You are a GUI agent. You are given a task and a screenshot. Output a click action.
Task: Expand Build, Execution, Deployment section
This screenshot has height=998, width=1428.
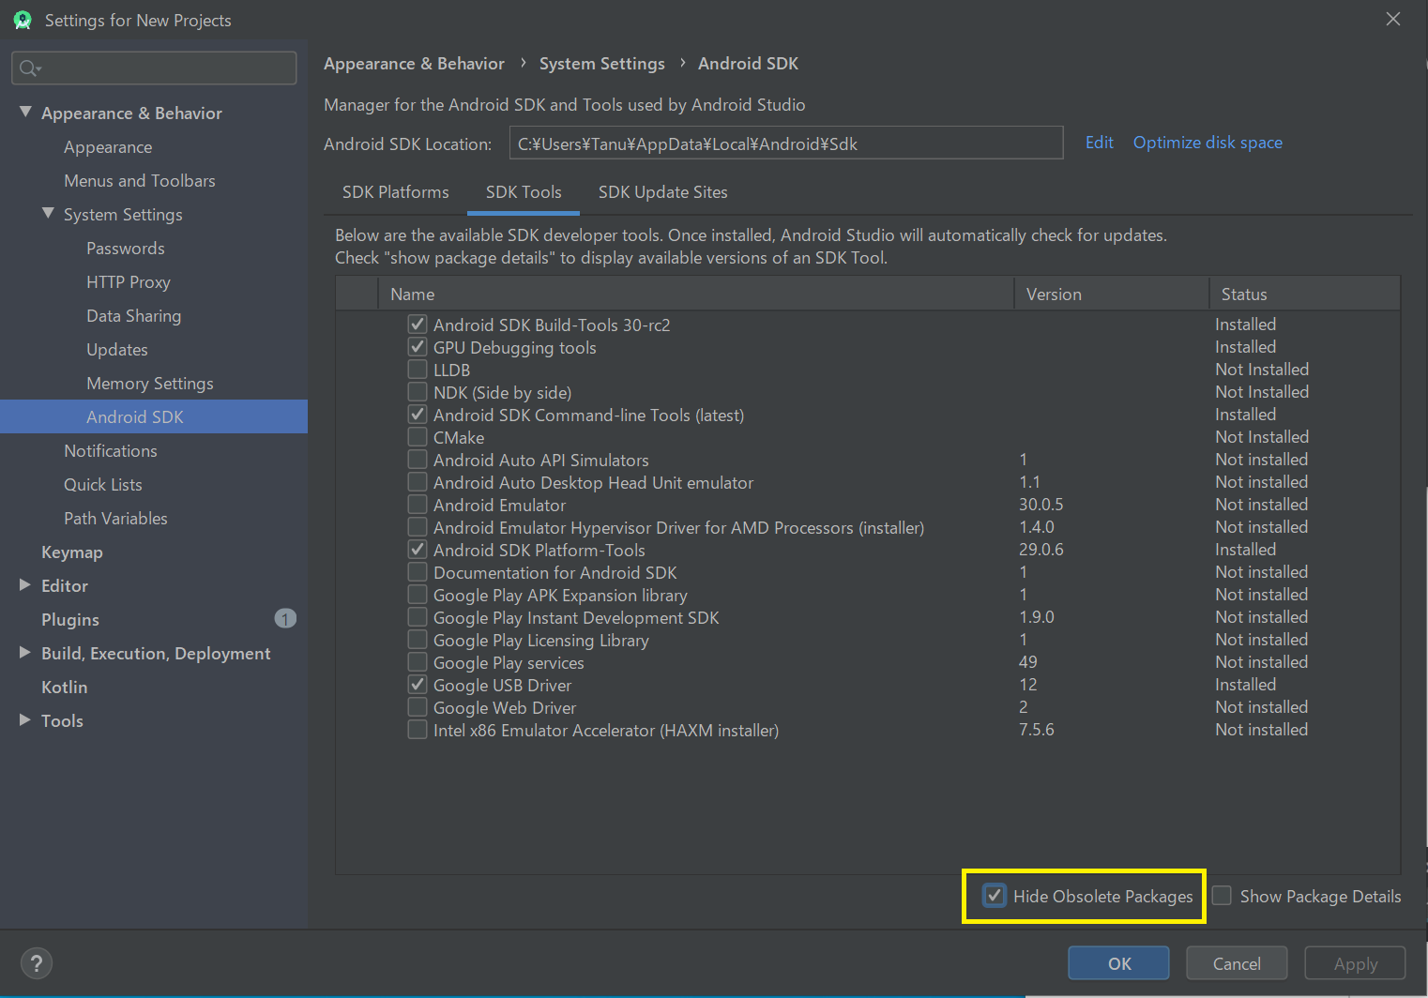pos(25,653)
